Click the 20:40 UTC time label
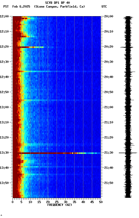The width and height of the screenshot is (139, 218). pyautogui.click(x=109, y=77)
